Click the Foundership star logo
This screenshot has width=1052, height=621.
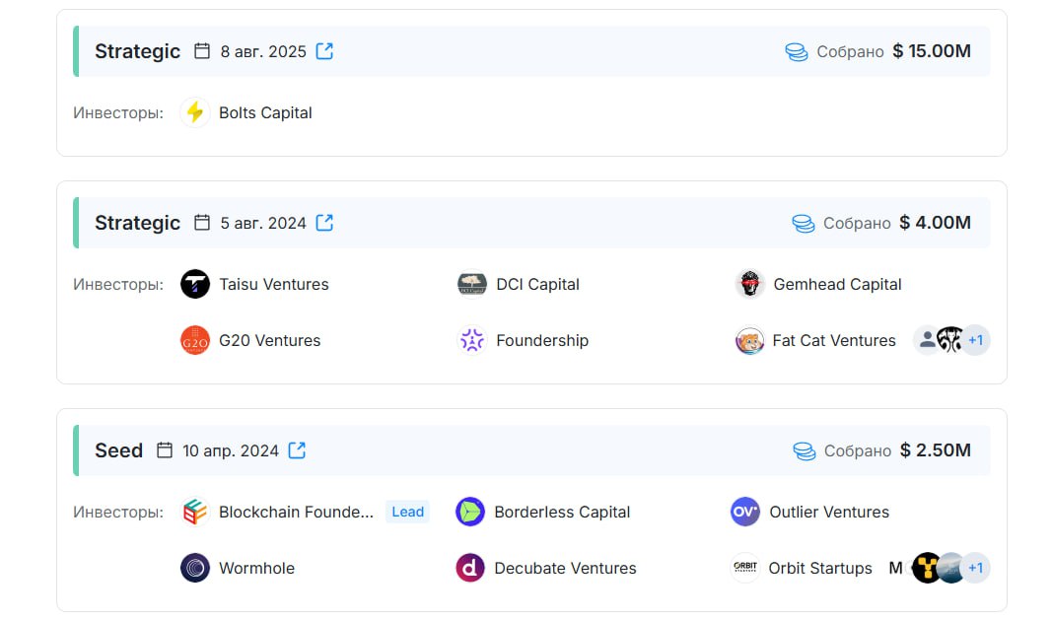(x=472, y=341)
